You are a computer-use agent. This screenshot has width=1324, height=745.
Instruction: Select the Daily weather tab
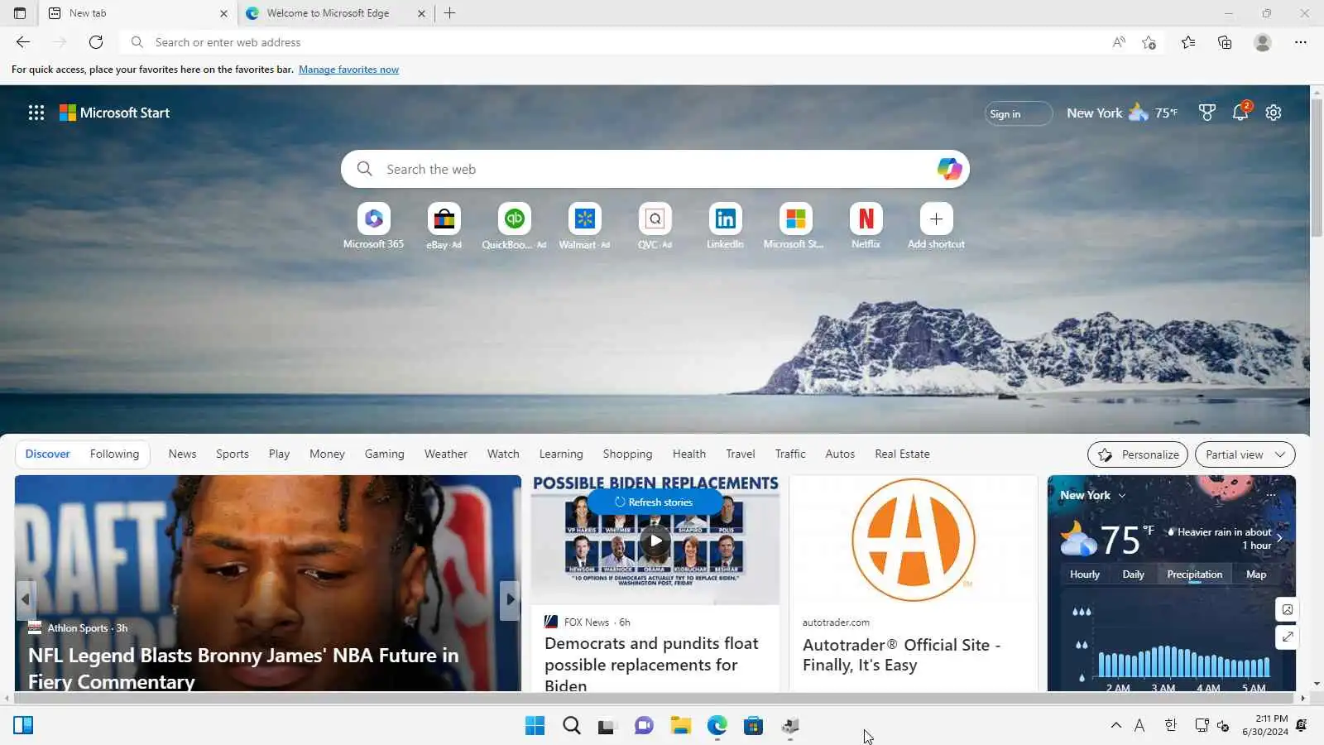[1133, 574]
